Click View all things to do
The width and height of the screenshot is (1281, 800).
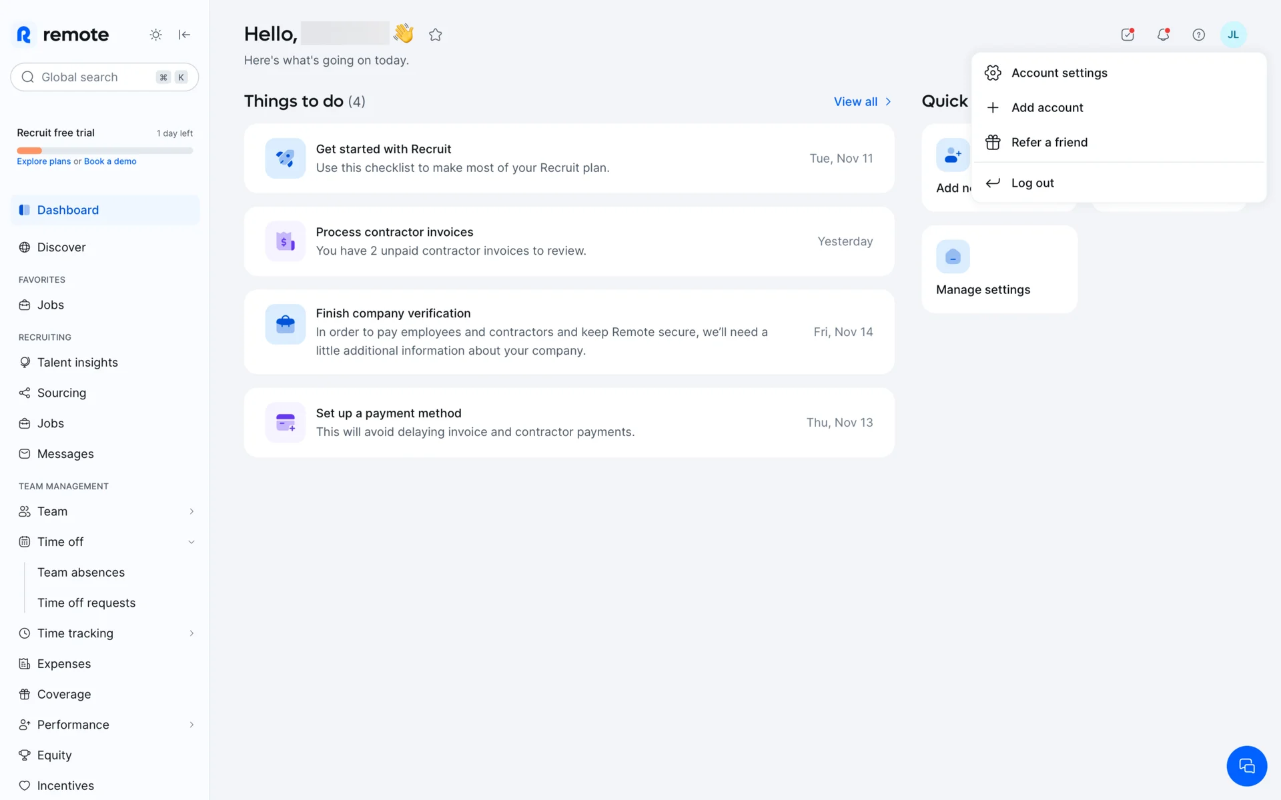862,101
